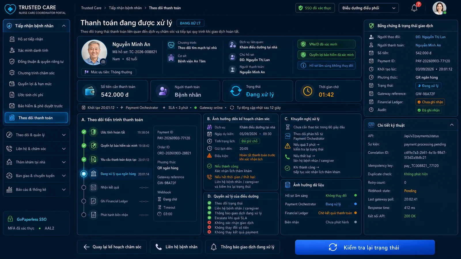This screenshot has height=259, width=461.
Task: Open Xác minh danh tính in sidebar
Action: (36, 50)
